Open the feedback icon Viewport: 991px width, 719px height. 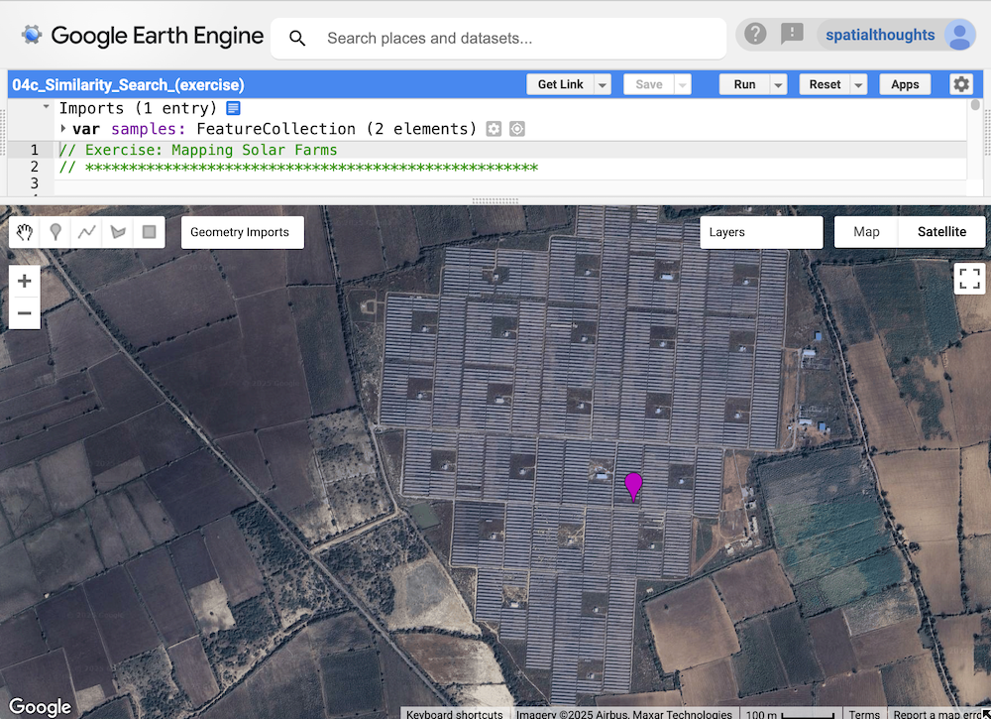tap(792, 35)
